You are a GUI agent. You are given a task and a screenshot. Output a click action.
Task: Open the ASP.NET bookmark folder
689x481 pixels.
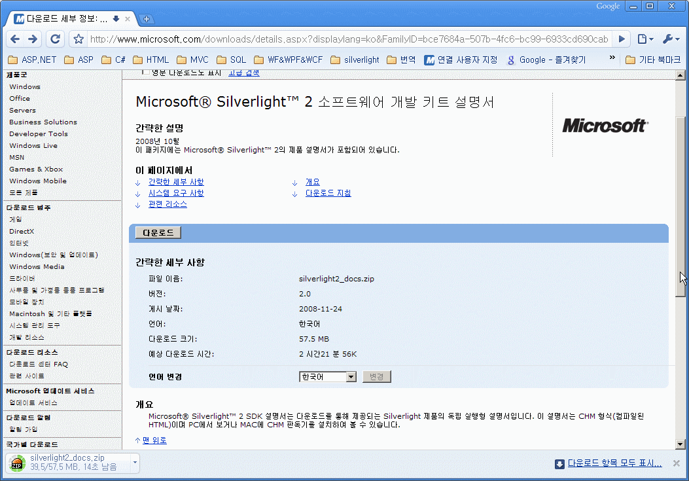coord(33,60)
